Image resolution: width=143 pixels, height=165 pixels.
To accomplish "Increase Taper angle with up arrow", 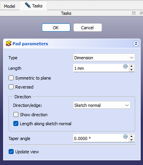I will click(x=132, y=136).
